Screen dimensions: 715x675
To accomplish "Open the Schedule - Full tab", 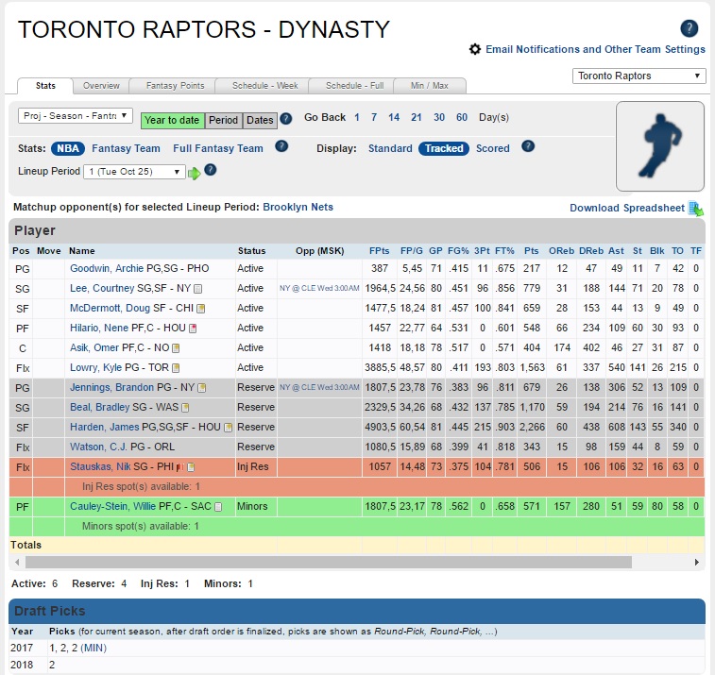I will click(x=355, y=86).
